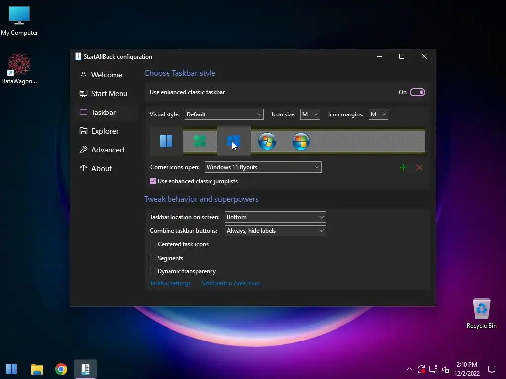
Task: Click StartAllBack icon on taskbar
Action: click(85, 369)
